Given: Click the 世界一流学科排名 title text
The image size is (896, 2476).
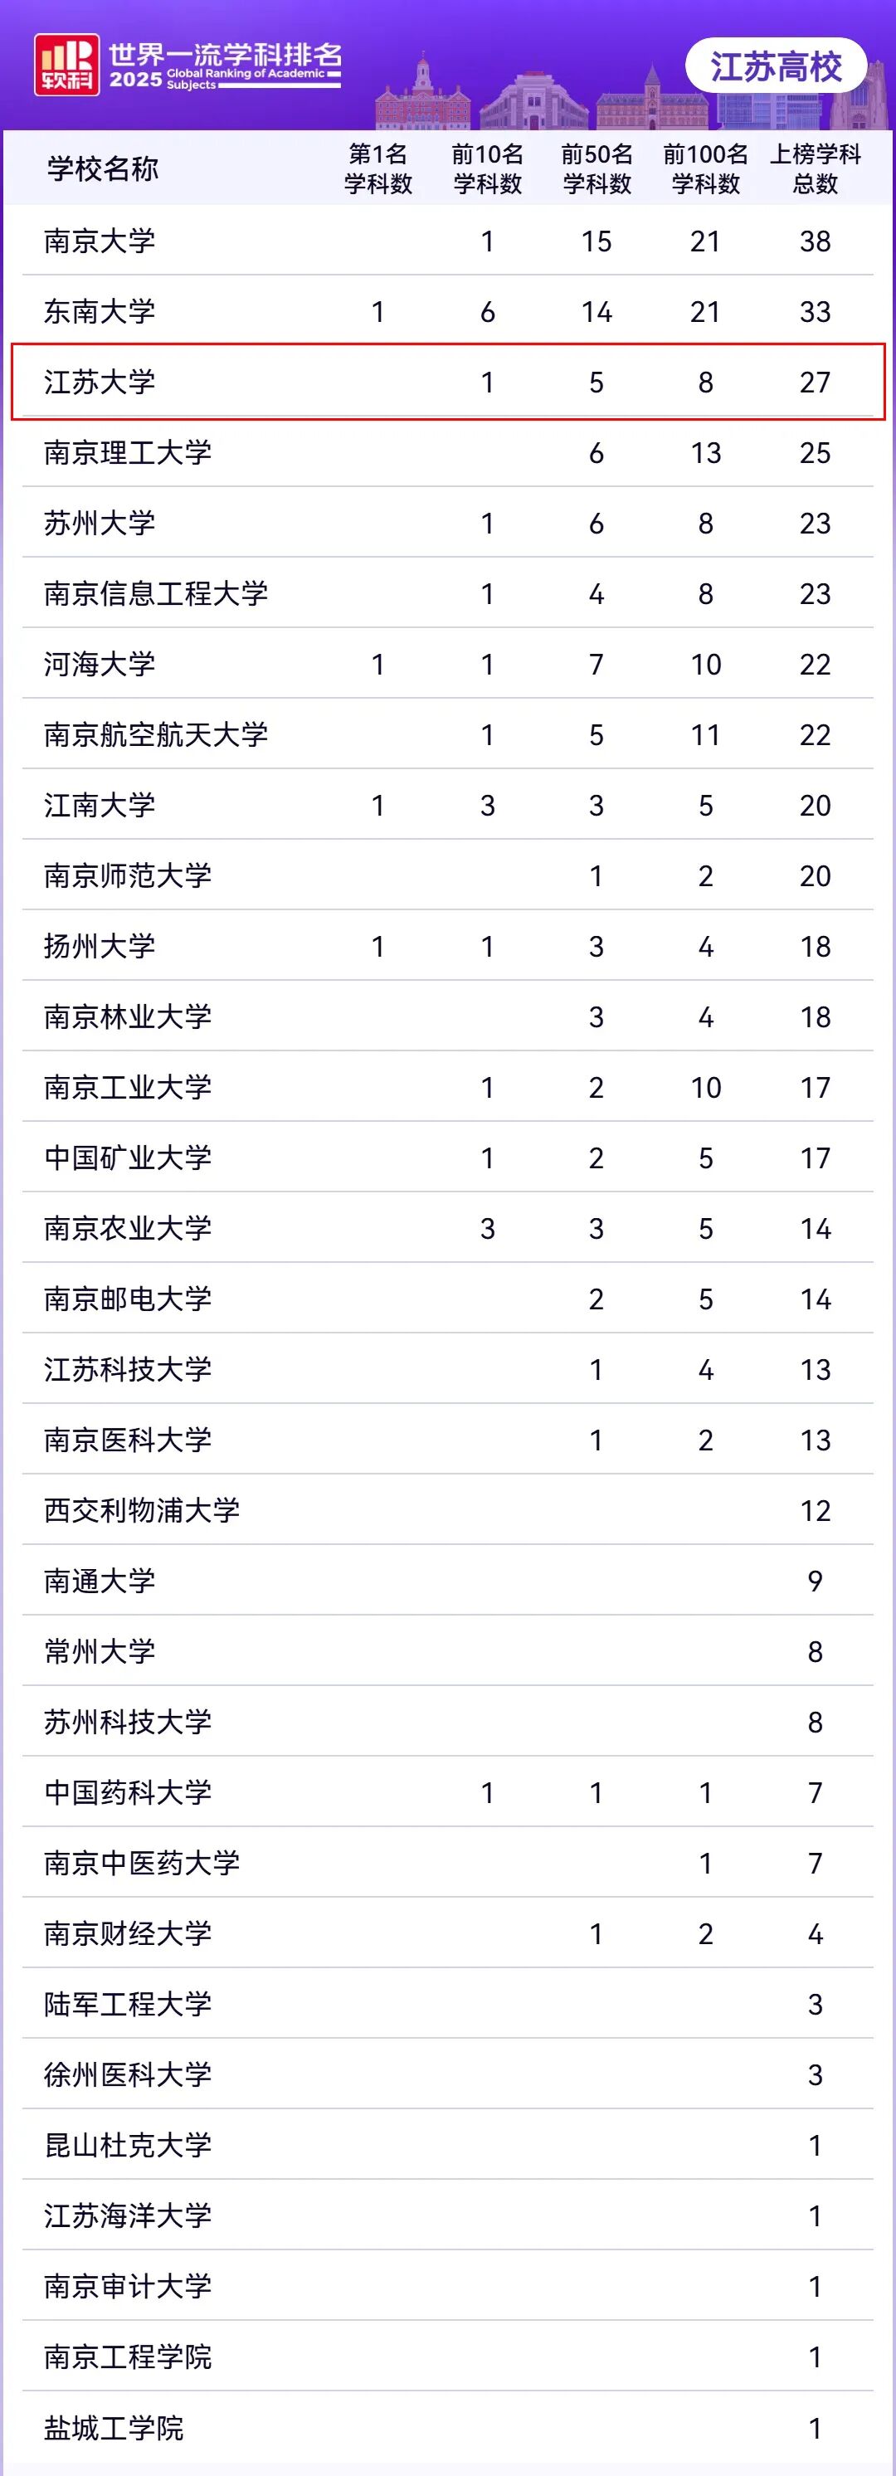Looking at the screenshot, I should 225,55.
